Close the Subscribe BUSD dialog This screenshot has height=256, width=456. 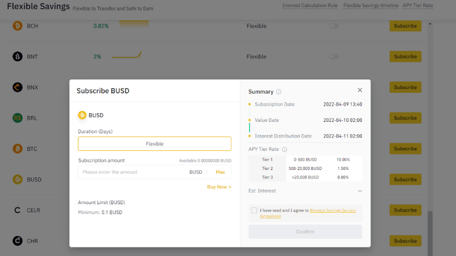pyautogui.click(x=360, y=90)
